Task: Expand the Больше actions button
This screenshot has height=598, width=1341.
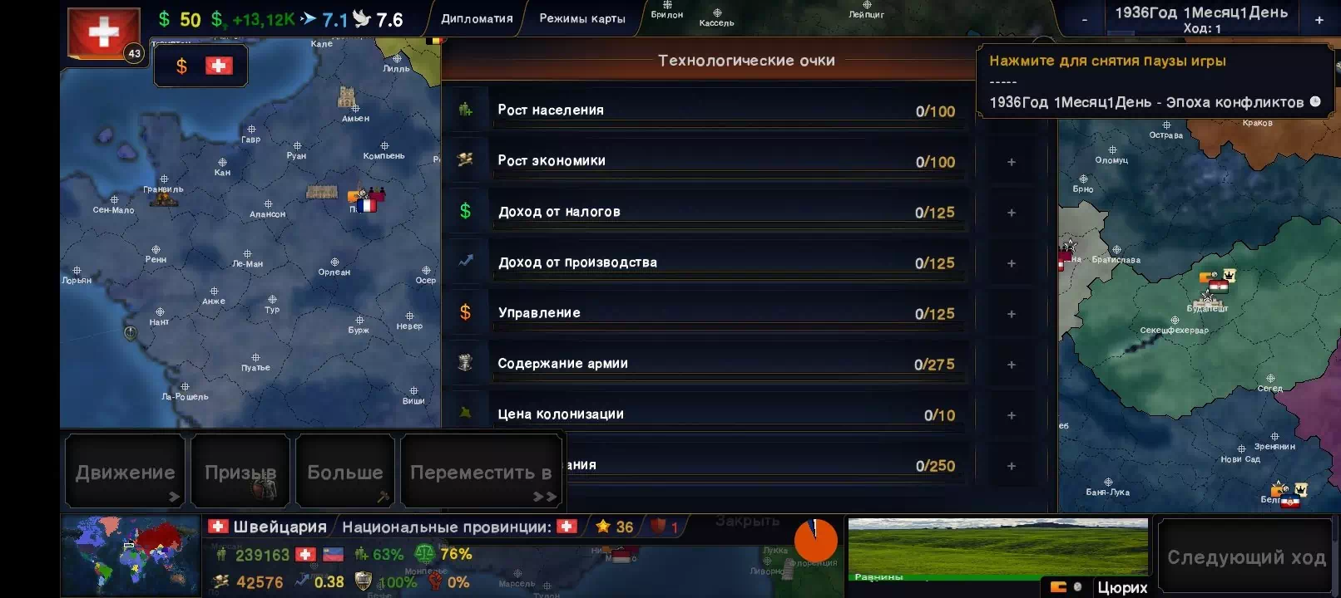Action: [345, 471]
